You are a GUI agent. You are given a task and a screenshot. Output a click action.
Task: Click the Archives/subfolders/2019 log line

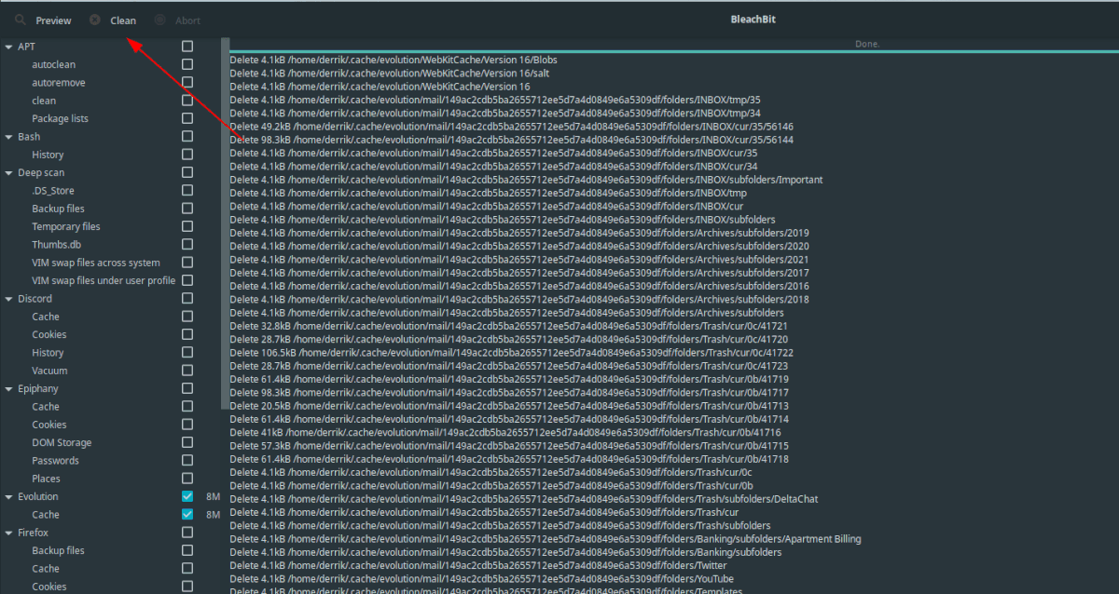(519, 233)
